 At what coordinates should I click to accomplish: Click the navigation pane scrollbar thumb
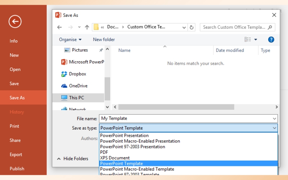click(x=107, y=89)
